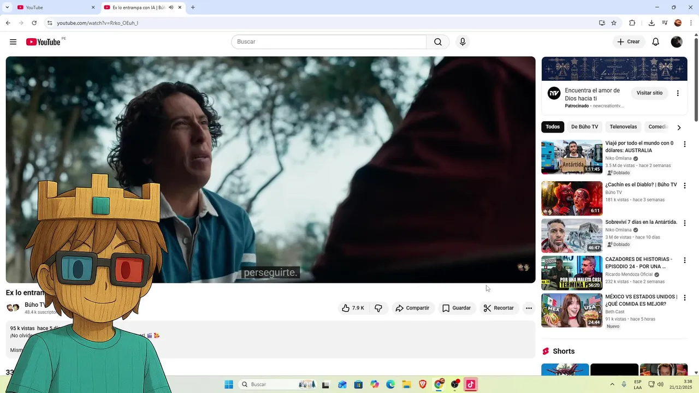
Task: Open Niko Omilana channel under Australia video
Action: pyautogui.click(x=618, y=158)
